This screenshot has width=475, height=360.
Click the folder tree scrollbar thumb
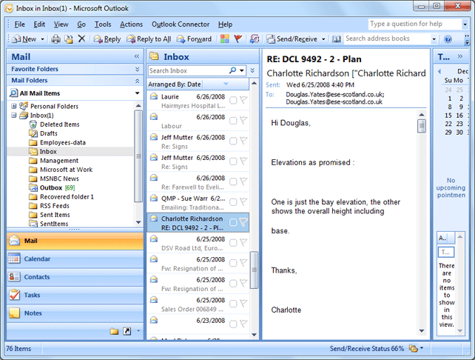[138, 156]
